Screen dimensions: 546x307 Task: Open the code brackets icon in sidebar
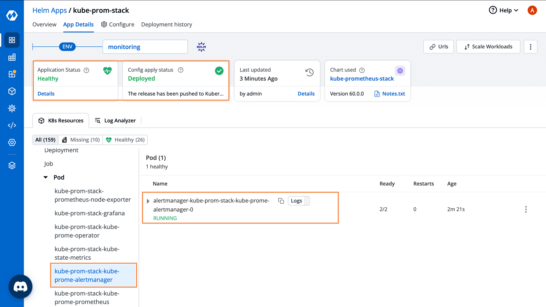click(x=12, y=125)
